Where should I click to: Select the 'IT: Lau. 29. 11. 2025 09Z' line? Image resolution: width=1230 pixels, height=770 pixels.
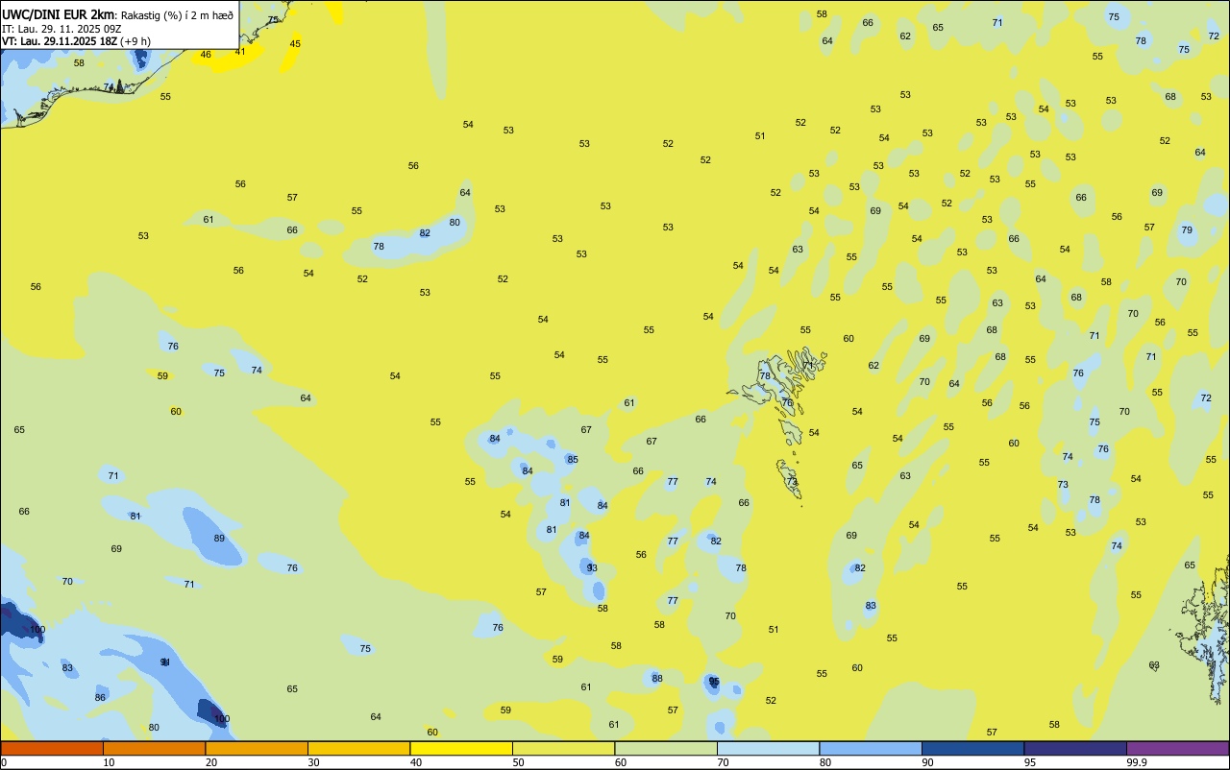(61, 29)
